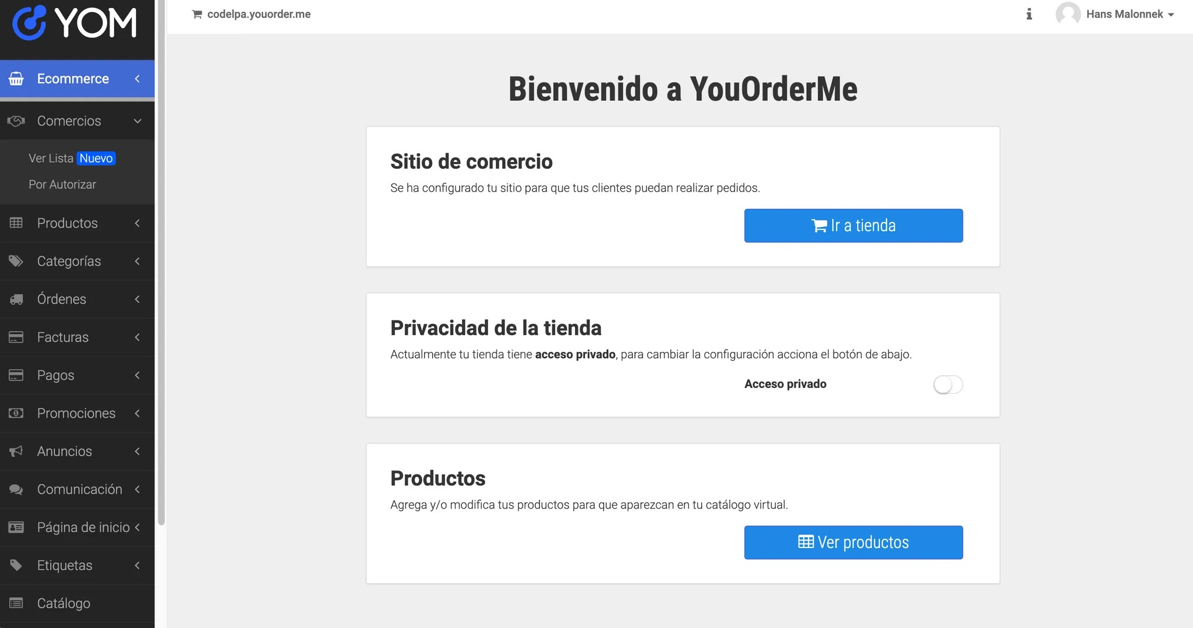Open the Catálogo menu label
The width and height of the screenshot is (1193, 628).
tap(63, 603)
